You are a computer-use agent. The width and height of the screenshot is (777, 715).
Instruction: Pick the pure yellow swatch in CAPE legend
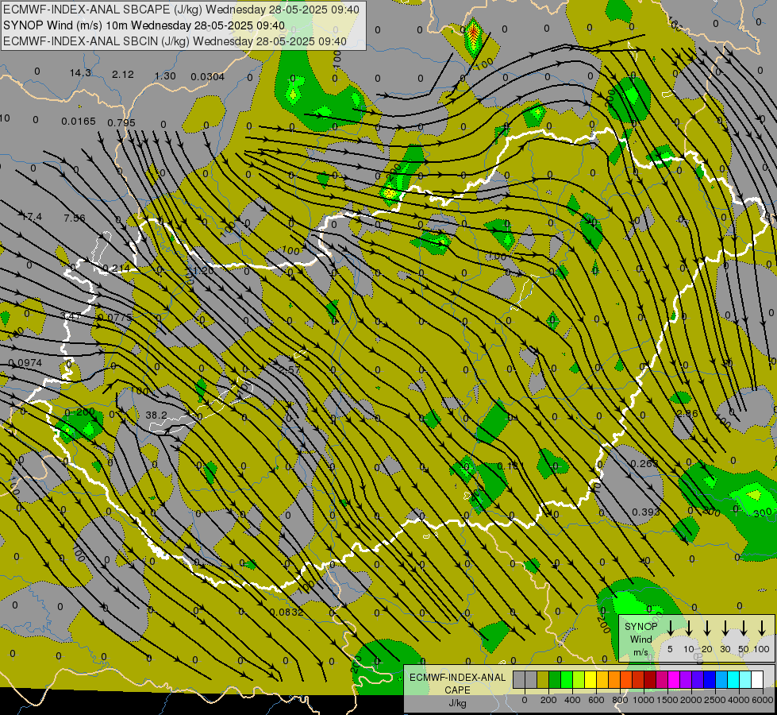(x=590, y=679)
